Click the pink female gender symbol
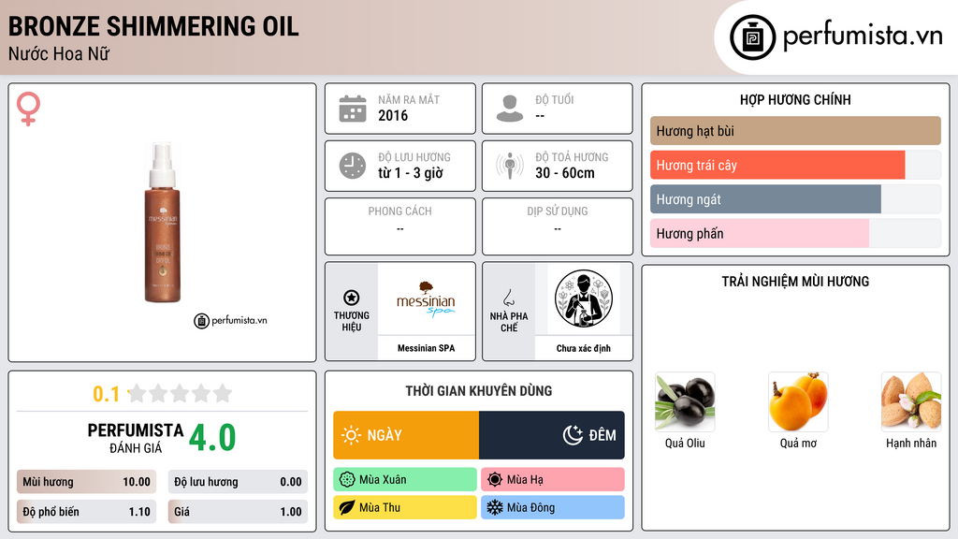958x539 pixels. click(28, 109)
